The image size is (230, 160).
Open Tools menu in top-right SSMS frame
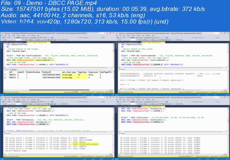tap(143, 35)
